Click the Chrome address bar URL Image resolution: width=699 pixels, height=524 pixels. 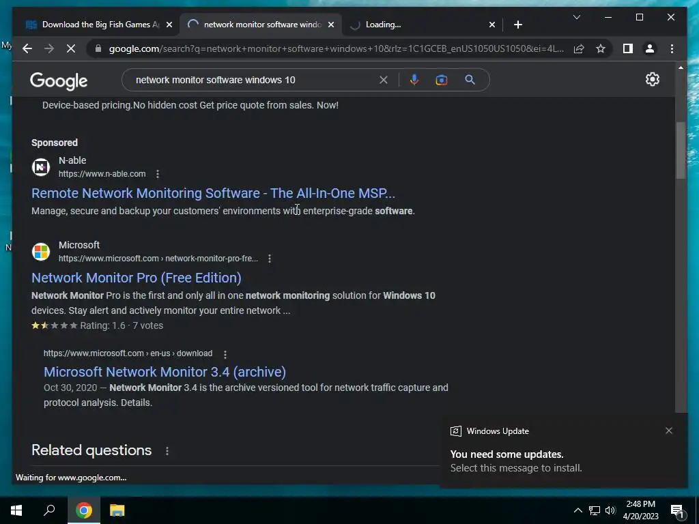(336, 48)
